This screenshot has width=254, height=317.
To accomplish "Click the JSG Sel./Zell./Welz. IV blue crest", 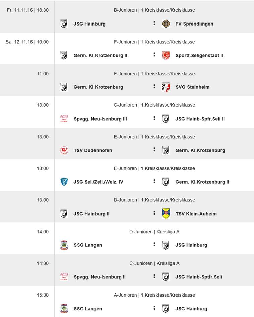I will point(64,182).
